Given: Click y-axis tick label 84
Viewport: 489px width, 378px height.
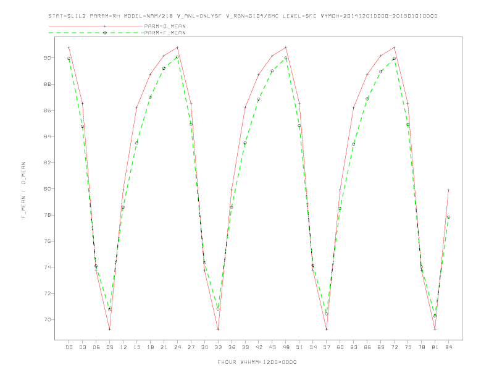Looking at the screenshot, I should tap(48, 136).
